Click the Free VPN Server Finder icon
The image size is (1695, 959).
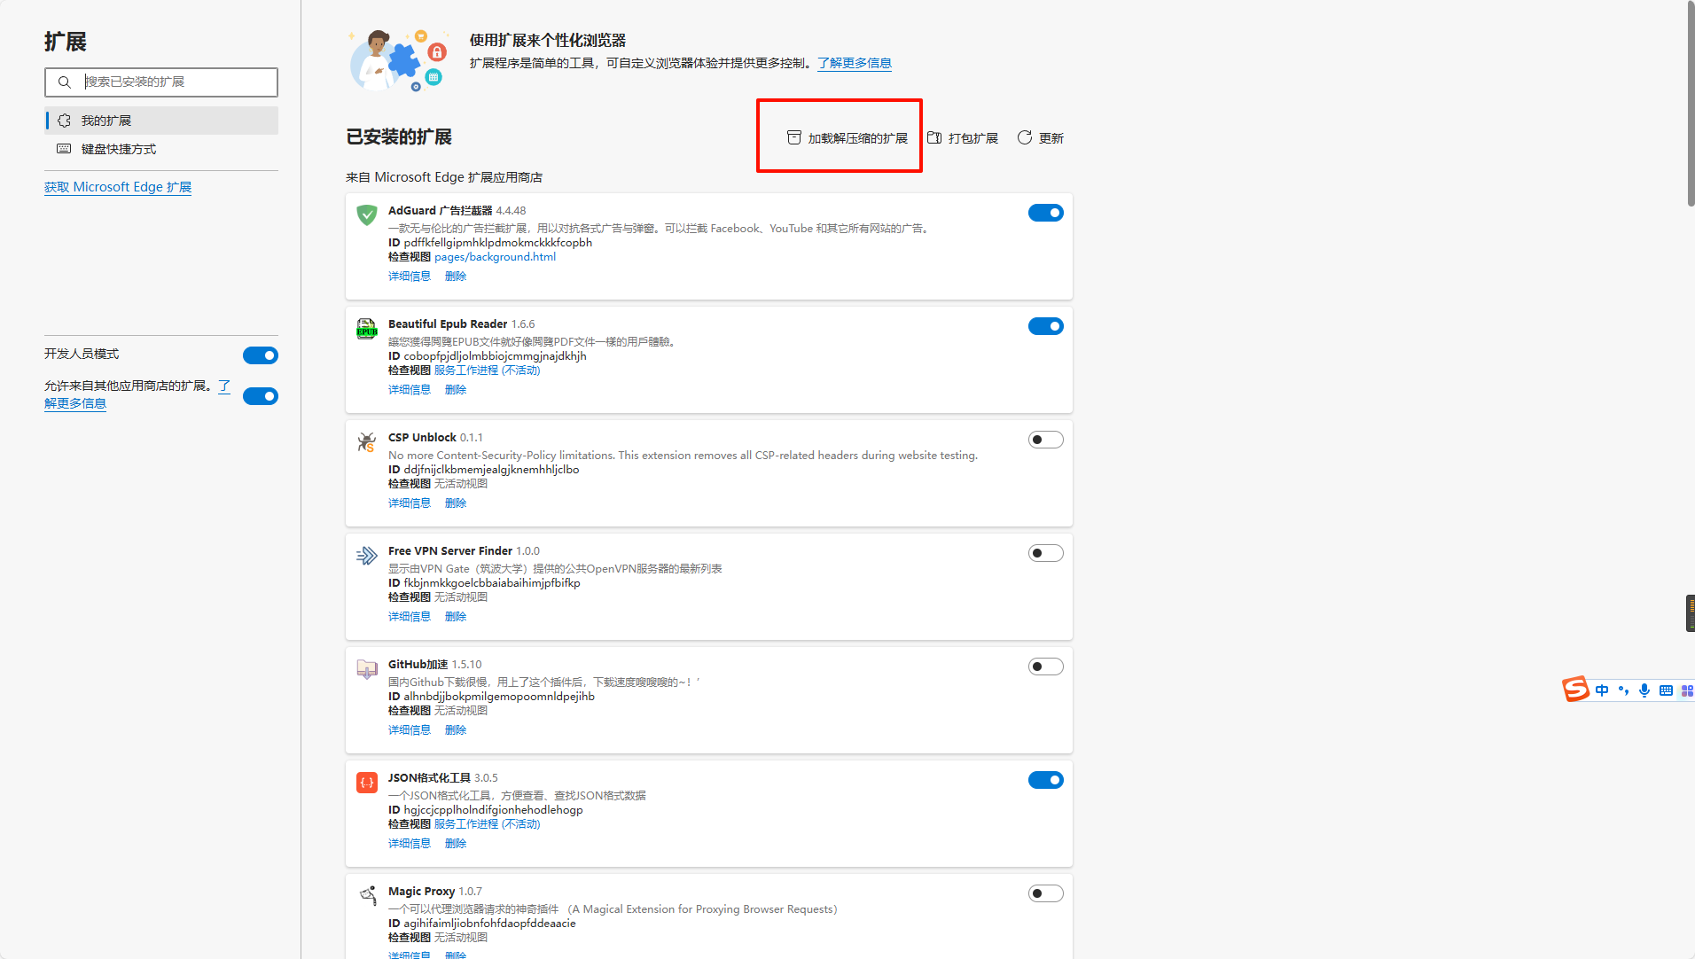[366, 556]
